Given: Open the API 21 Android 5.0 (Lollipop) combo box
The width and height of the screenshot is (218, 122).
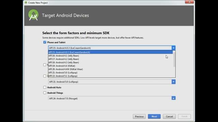Looking at the screenshot, I should [112, 82].
